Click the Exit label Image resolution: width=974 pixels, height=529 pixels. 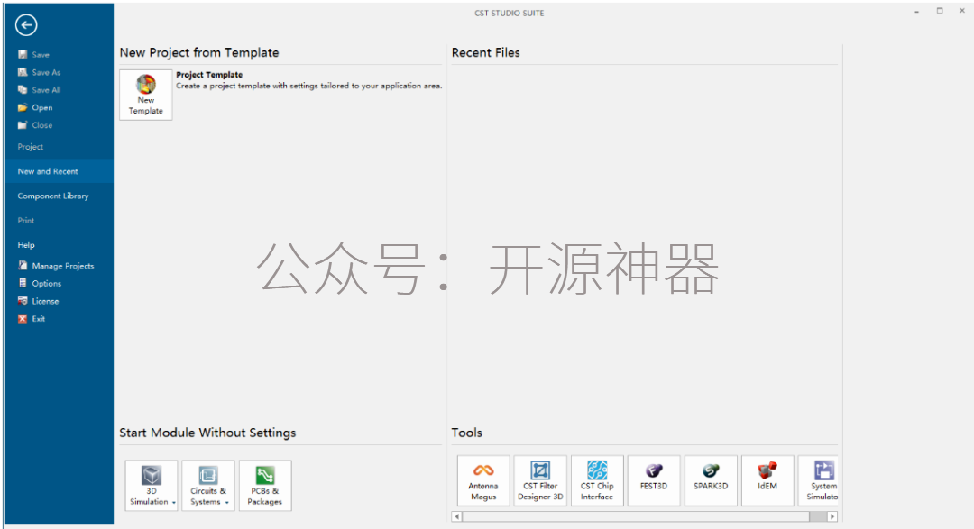(x=39, y=318)
